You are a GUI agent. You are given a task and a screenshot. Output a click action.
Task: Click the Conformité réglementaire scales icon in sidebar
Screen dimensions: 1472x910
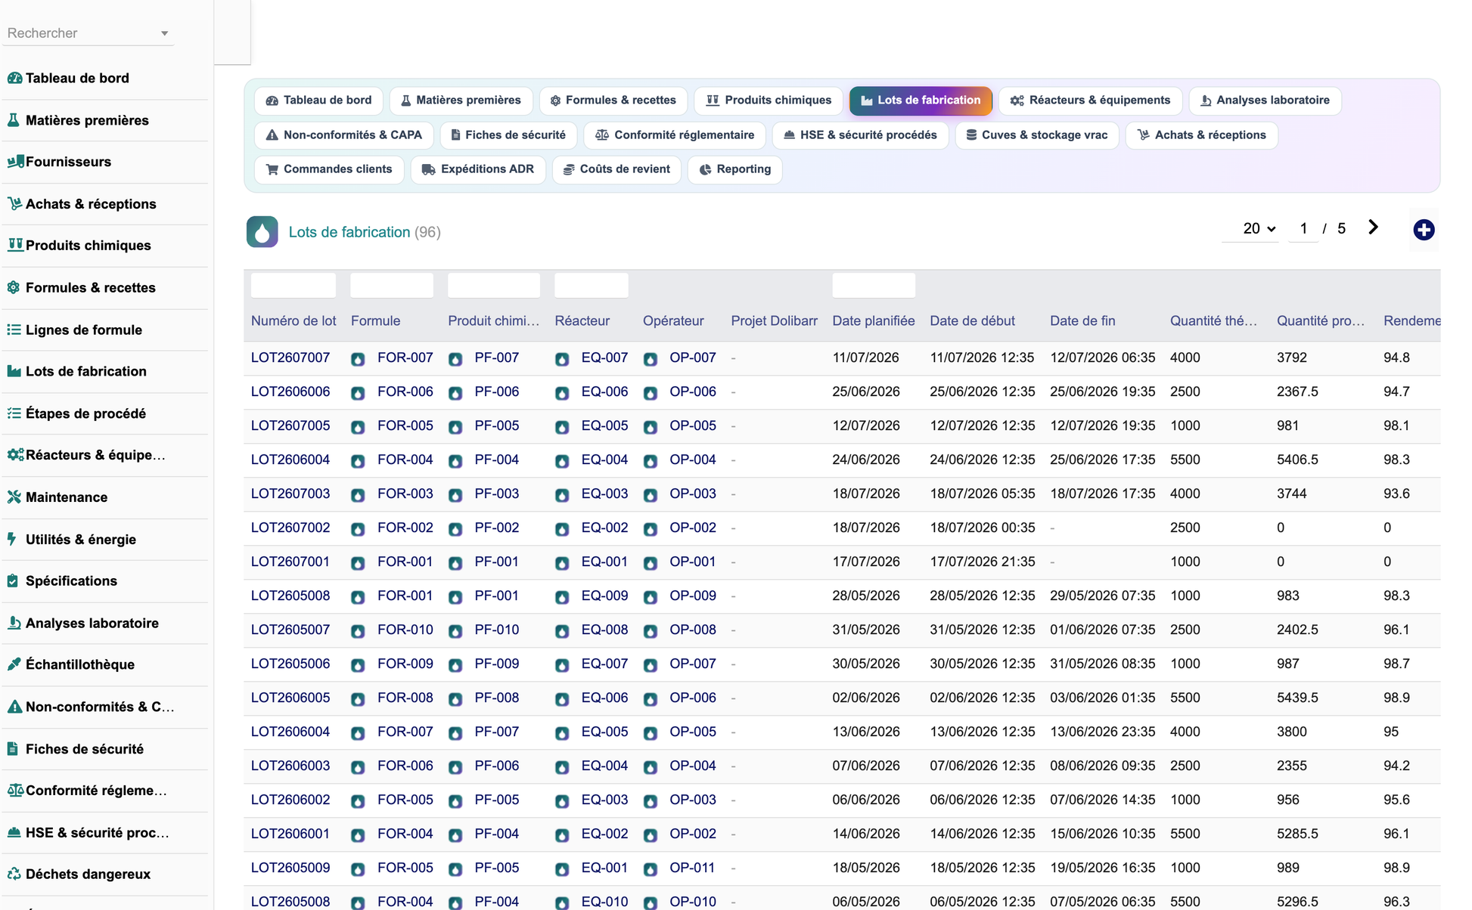pyautogui.click(x=14, y=791)
